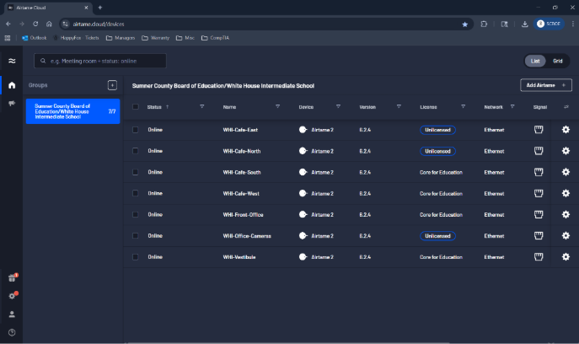This screenshot has width=579, height=344.
Task: Open Misc bookmarks folder
Action: [x=185, y=38]
